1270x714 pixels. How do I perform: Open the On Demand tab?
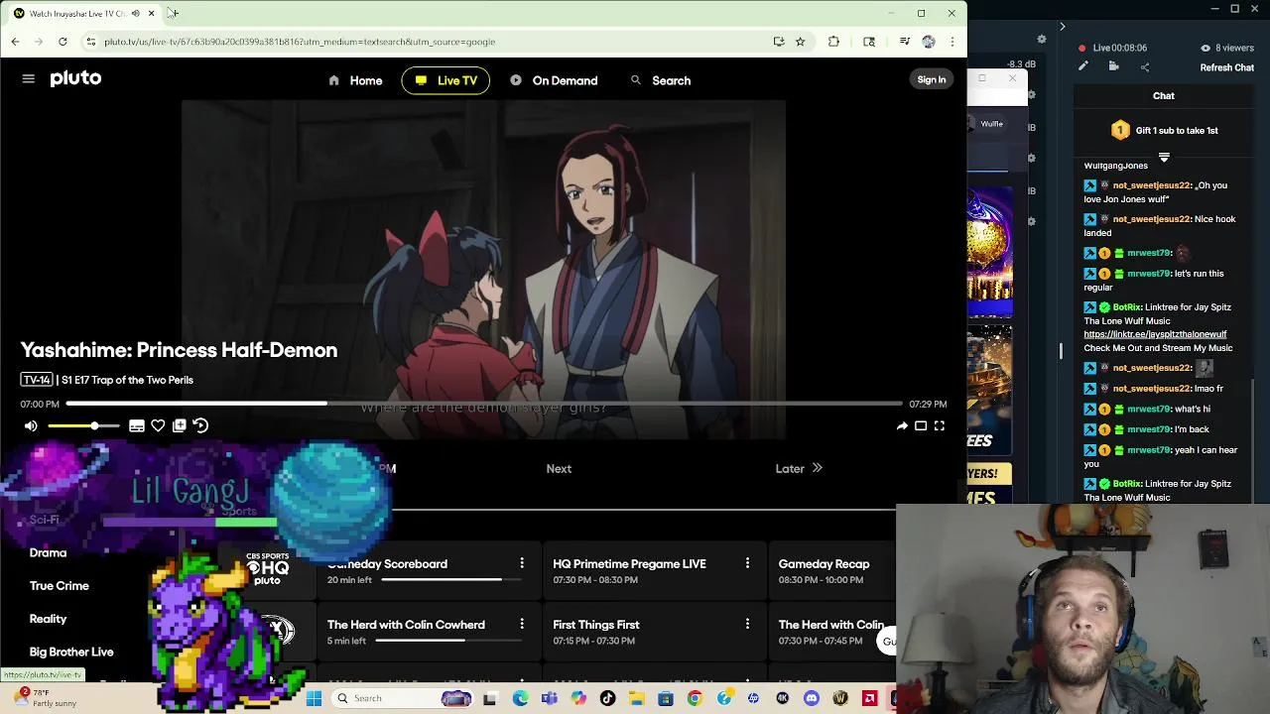point(554,80)
